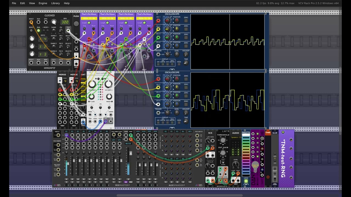
Task: Mute track 01 on MixMaster
Action: click(66, 179)
